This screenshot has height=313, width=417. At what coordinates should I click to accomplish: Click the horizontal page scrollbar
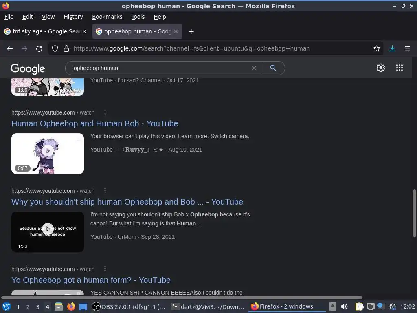coord(182,298)
